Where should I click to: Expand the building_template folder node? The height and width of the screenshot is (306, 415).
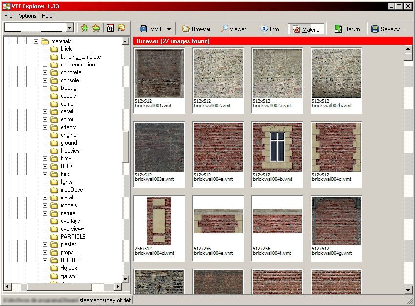[45, 57]
